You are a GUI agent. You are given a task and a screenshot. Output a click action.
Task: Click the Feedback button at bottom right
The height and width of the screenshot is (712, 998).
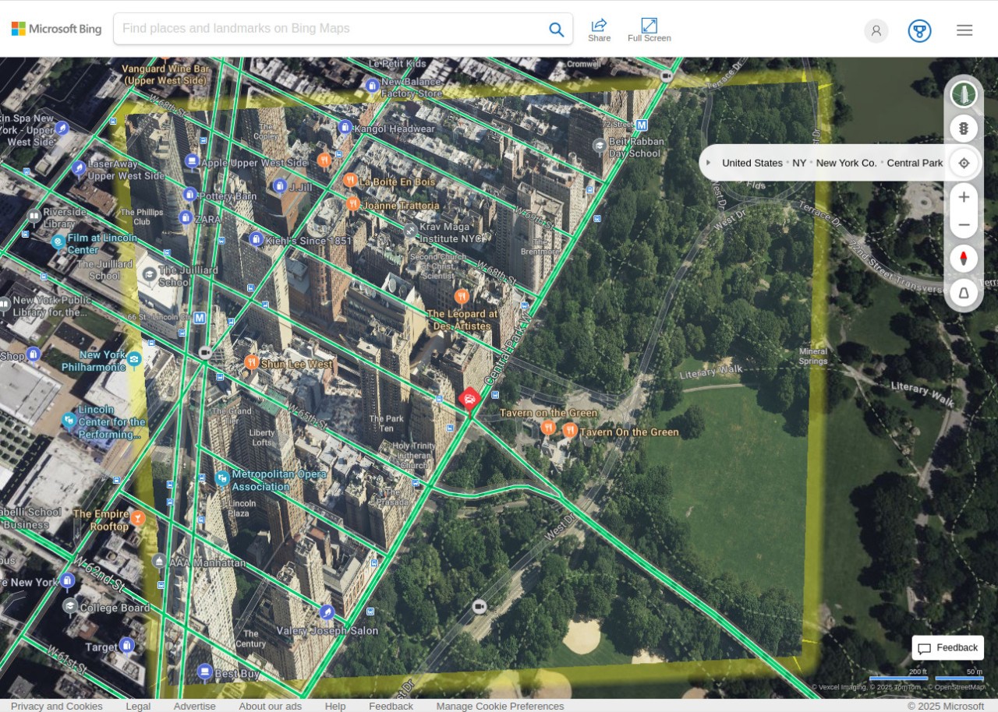click(947, 647)
